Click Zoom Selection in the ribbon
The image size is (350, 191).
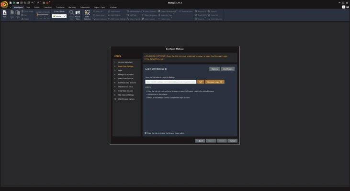[x=215, y=19]
